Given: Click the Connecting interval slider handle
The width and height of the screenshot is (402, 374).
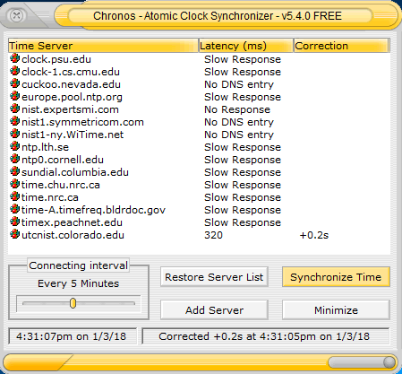Looking at the screenshot, I should 73,303.
